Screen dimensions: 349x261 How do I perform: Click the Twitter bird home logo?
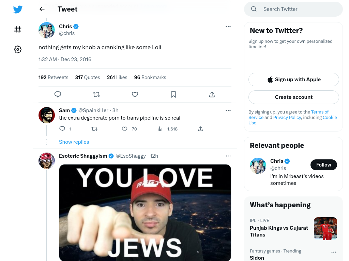(x=18, y=9)
